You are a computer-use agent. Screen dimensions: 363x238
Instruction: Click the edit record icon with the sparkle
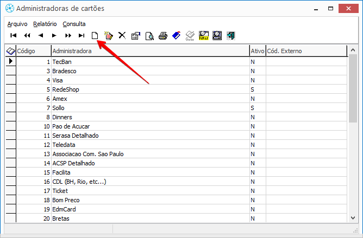[109, 36]
